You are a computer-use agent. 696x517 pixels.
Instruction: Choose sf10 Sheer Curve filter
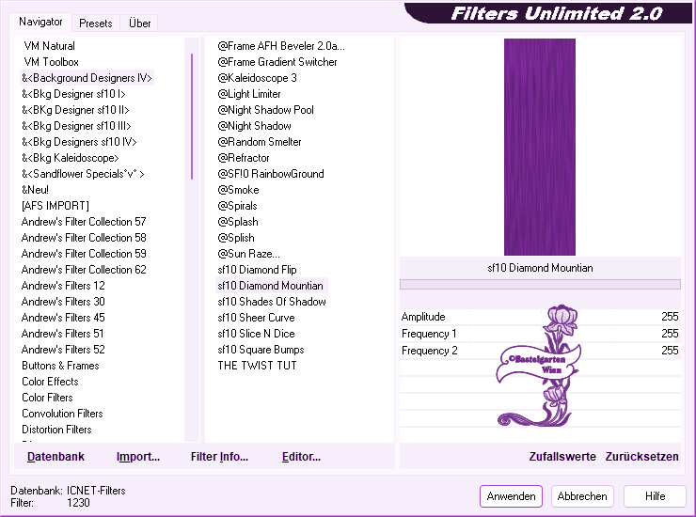(256, 318)
